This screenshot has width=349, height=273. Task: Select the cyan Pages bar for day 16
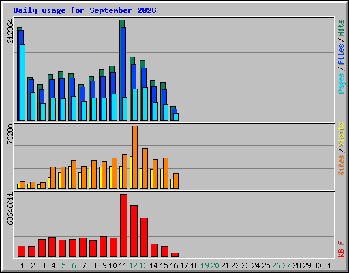[176, 117]
